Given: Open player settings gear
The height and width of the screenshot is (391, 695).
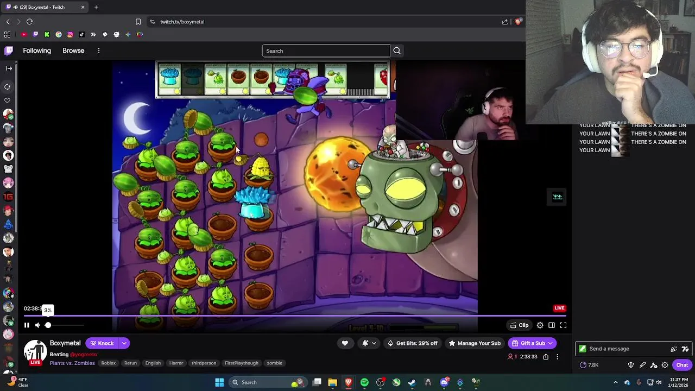Looking at the screenshot, I should (x=540, y=325).
